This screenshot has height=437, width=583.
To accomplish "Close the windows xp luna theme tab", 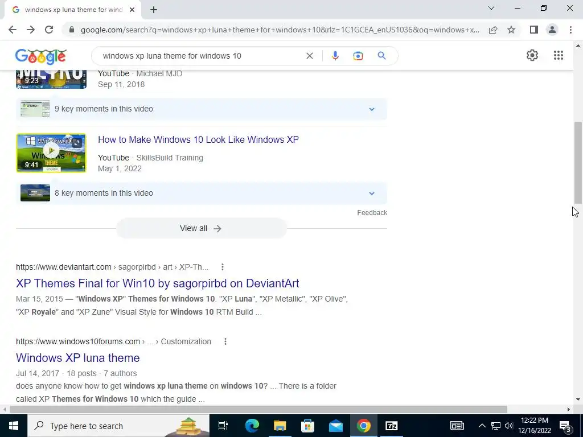I will point(132,10).
